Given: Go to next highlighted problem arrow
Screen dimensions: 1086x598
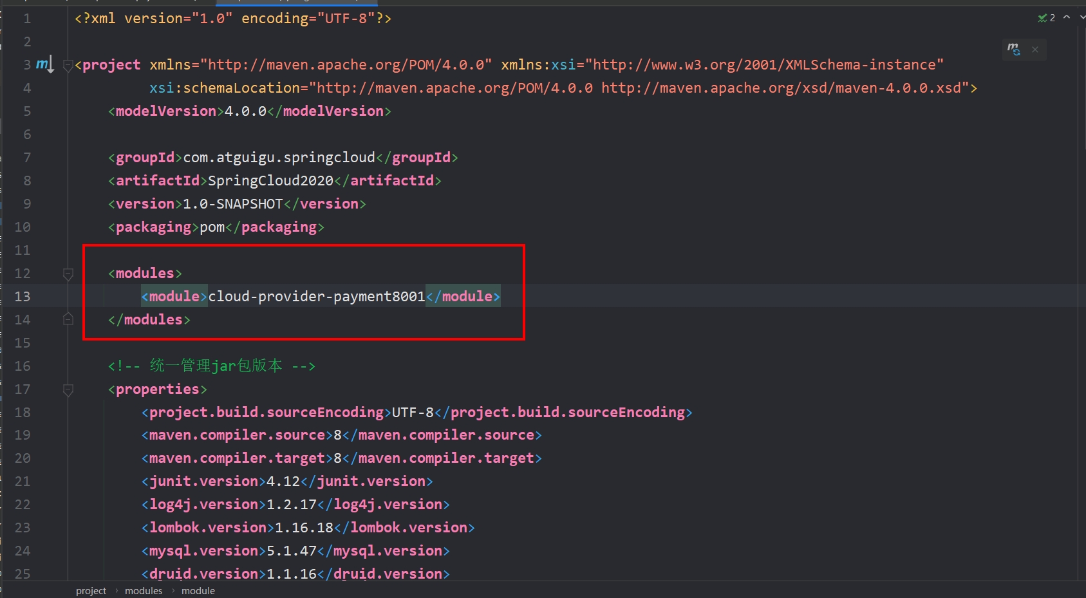Looking at the screenshot, I should coord(1082,17).
